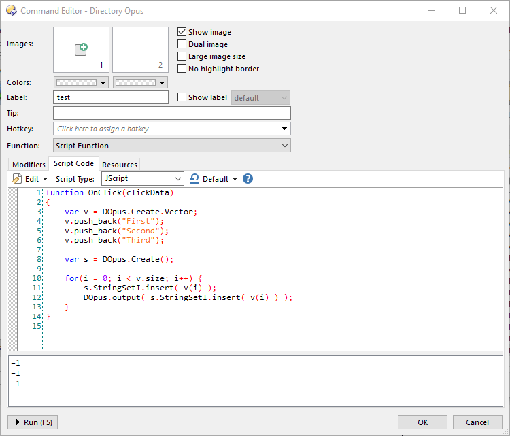Open the first Colors swatch dropdown
Image resolution: width=510 pixels, height=436 pixels.
[81, 82]
